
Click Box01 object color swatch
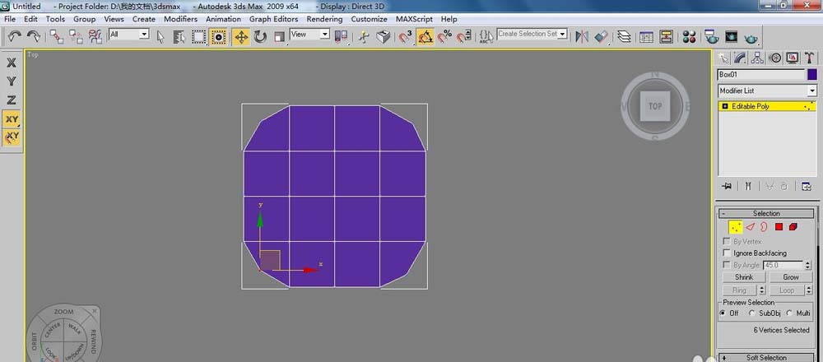pos(812,75)
